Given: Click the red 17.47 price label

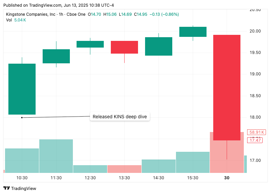Looking at the screenshot, I should pyautogui.click(x=255, y=140).
